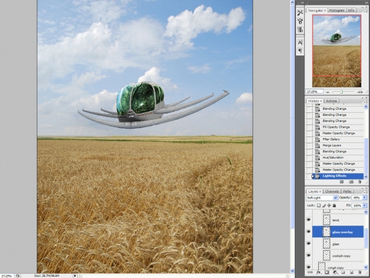Hide the lens1 layer

pos(308,220)
